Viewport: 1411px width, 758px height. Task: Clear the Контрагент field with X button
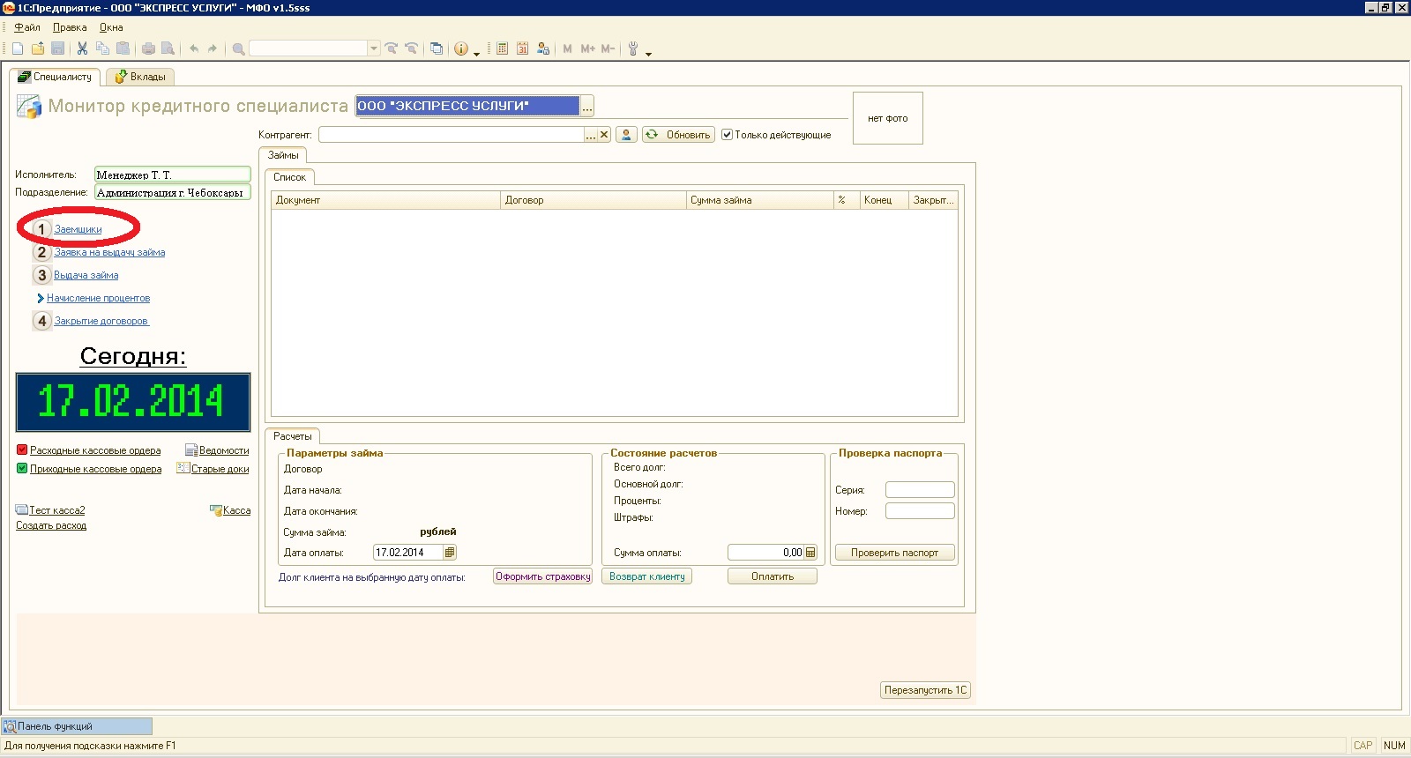604,135
